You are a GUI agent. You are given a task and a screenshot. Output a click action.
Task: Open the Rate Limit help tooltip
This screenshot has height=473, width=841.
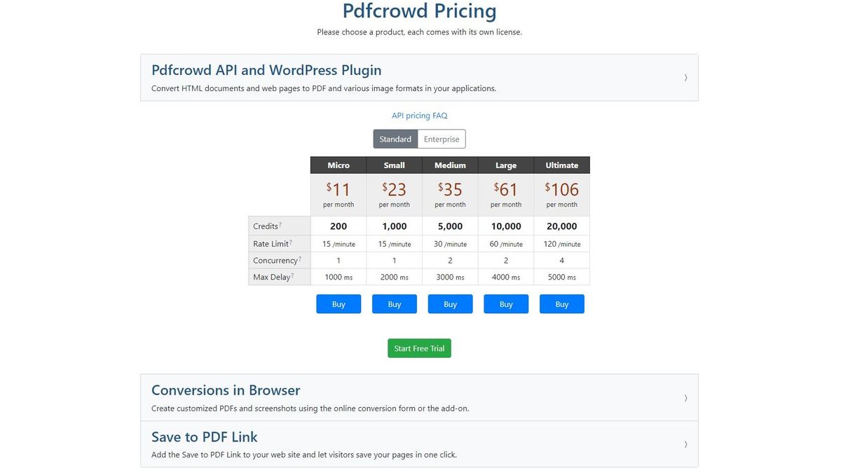click(x=292, y=240)
